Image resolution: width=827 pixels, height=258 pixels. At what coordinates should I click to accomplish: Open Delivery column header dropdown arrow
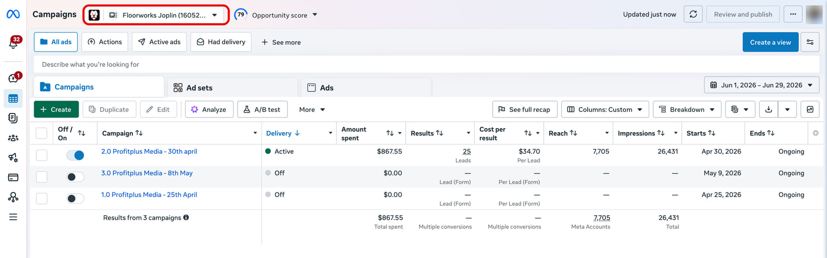(x=330, y=133)
